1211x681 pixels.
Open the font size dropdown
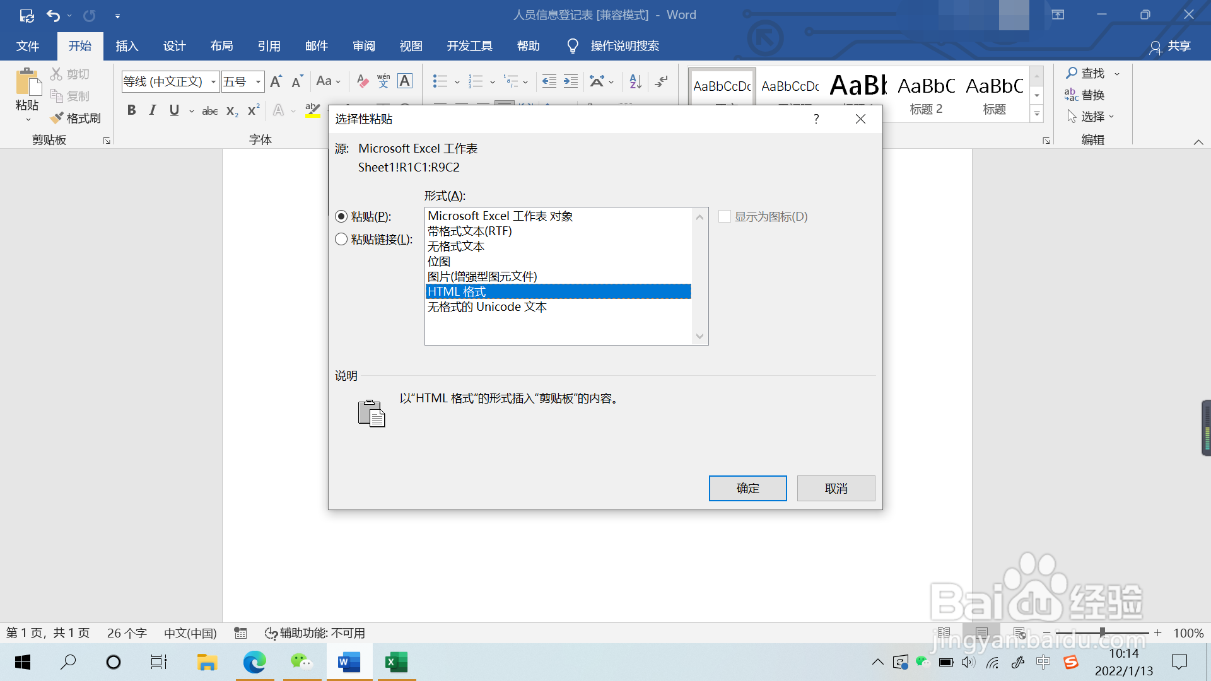coord(258,81)
